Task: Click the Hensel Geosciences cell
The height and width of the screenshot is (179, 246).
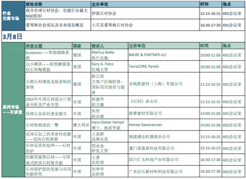Action: (164, 125)
